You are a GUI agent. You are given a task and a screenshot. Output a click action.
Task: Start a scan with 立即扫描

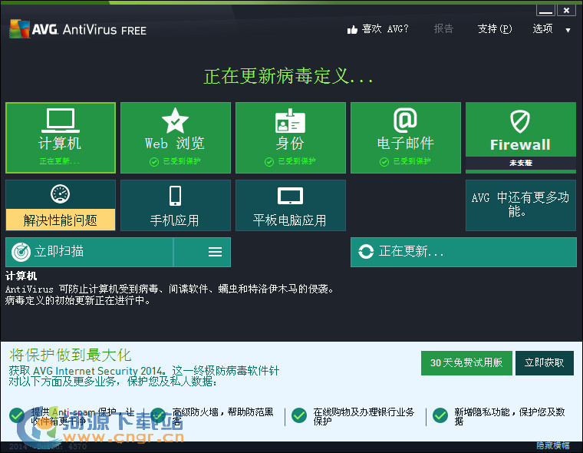89,252
